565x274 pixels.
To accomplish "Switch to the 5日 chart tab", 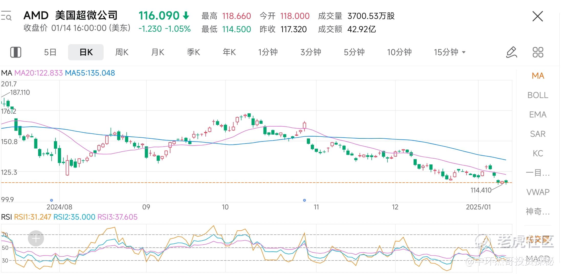I will point(50,52).
